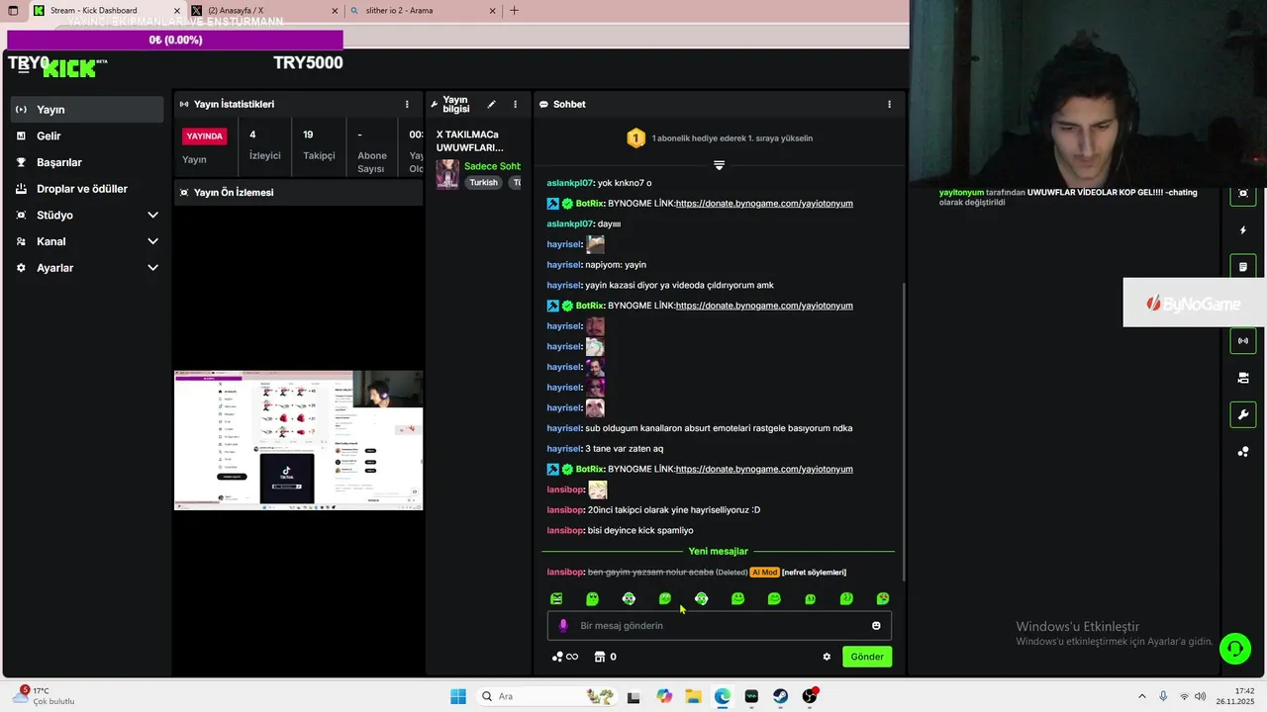Show hidden system tray icons
This screenshot has width=1267, height=712.
[x=1141, y=696]
